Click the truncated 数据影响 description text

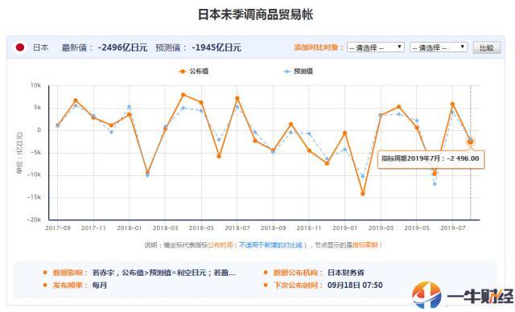point(164,273)
